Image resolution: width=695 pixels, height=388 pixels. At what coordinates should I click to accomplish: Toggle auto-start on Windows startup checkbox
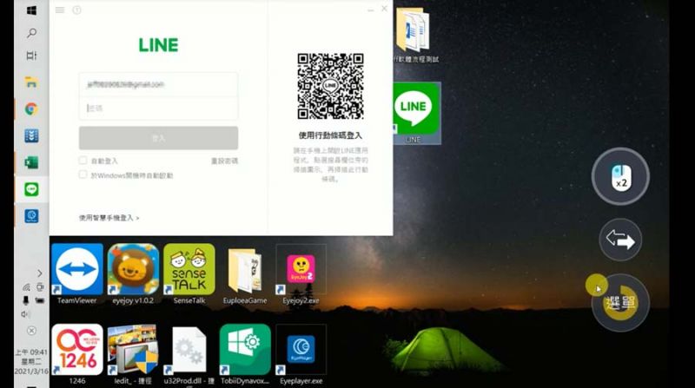(83, 174)
